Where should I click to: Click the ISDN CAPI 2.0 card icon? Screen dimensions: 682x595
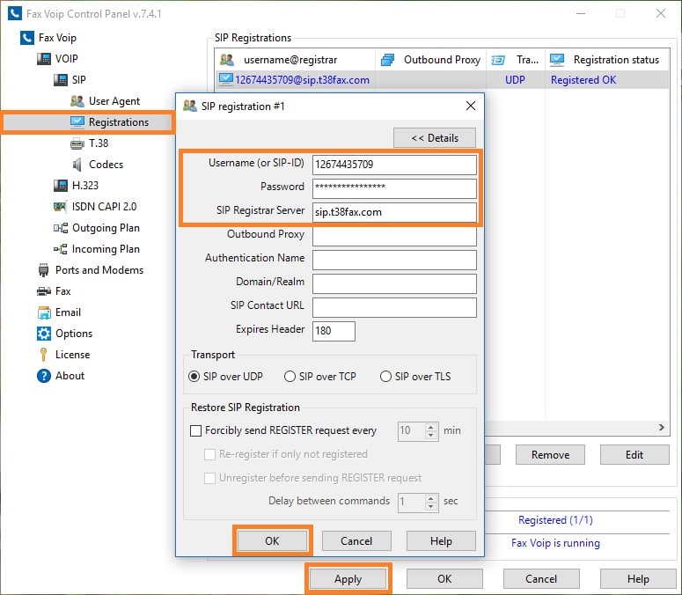[60, 207]
